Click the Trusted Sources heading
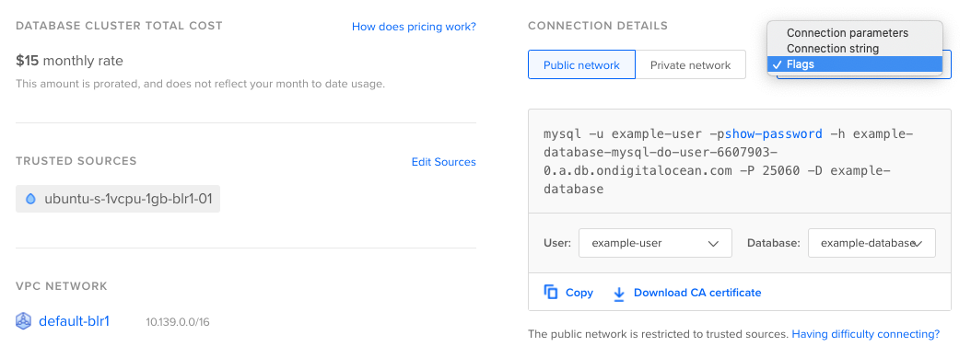 [76, 161]
